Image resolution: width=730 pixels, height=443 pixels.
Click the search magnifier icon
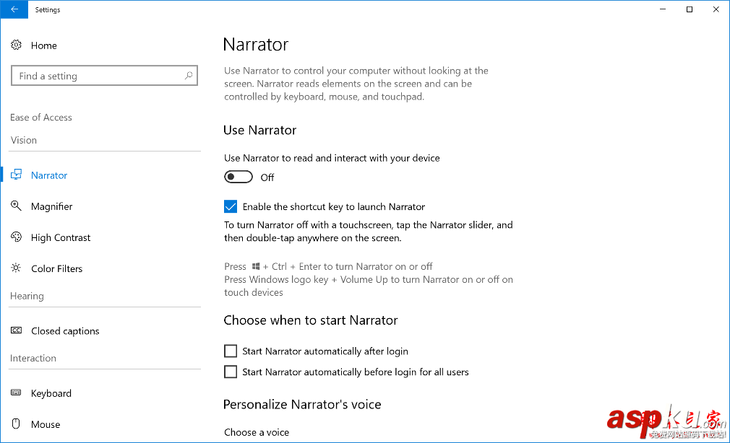[x=189, y=75]
